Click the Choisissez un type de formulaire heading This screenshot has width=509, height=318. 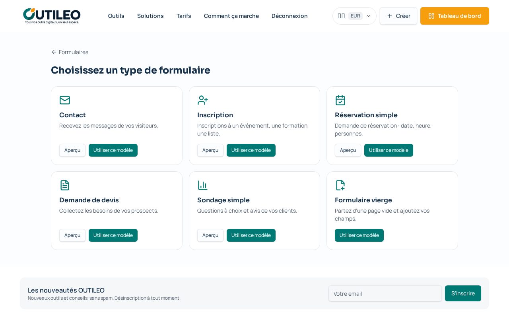coord(130,70)
